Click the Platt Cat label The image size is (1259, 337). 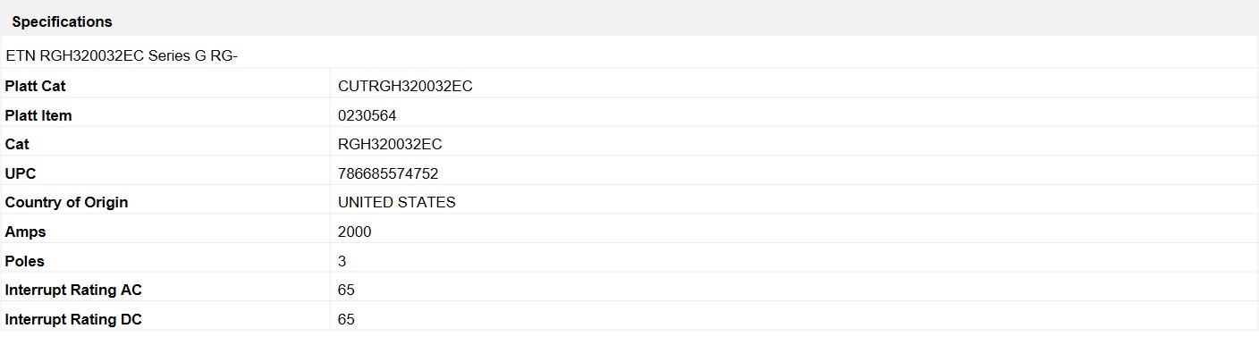(35, 87)
